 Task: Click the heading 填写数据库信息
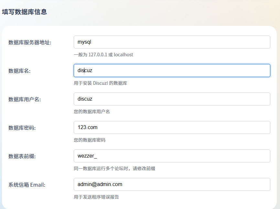pyautogui.click(x=25, y=12)
